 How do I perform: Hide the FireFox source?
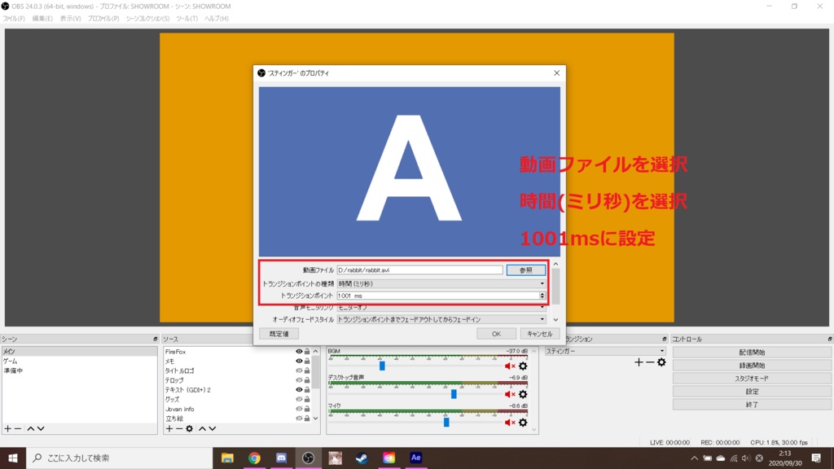tap(299, 350)
